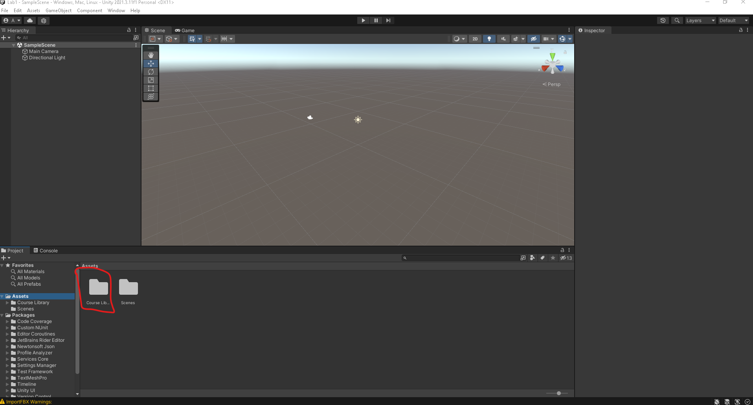
Task: Adjust the asset icon size slider
Action: click(558, 393)
